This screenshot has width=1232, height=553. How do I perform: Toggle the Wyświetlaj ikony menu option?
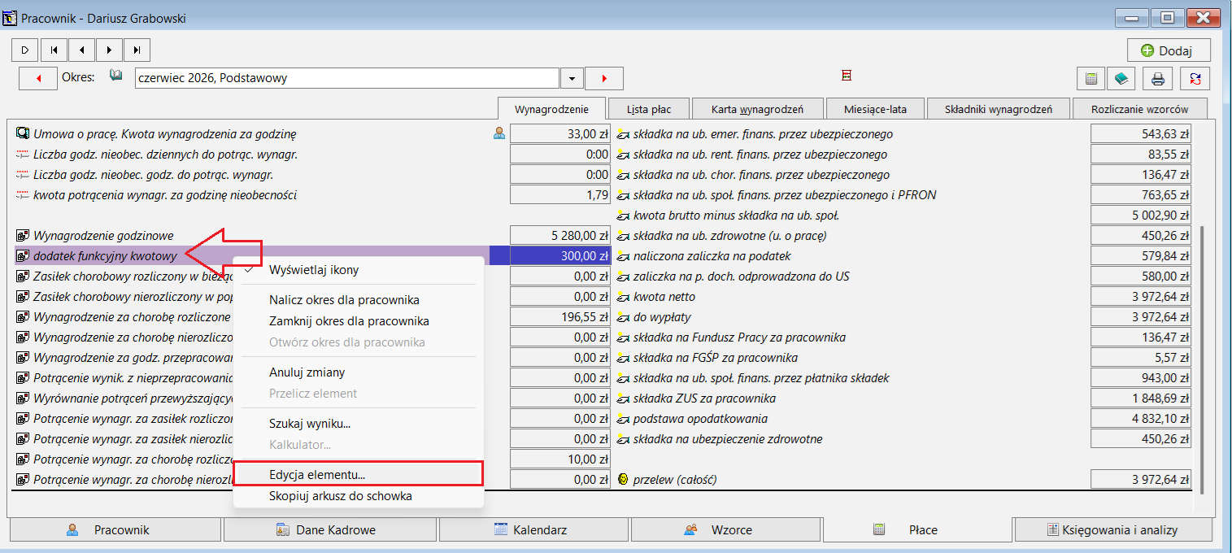tap(359, 269)
